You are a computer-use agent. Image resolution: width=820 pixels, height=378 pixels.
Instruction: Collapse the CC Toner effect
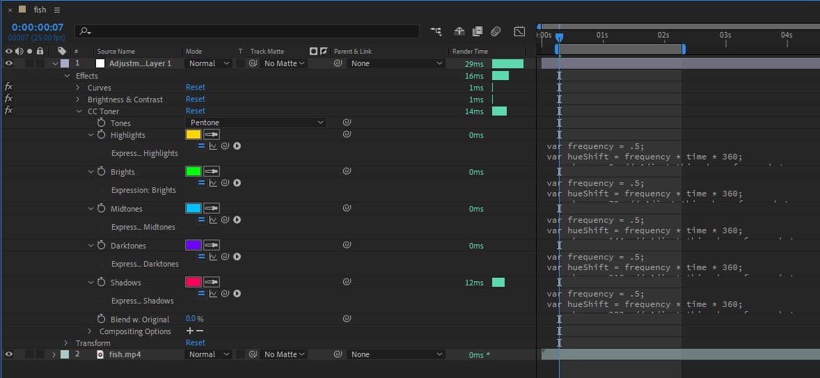(x=79, y=111)
